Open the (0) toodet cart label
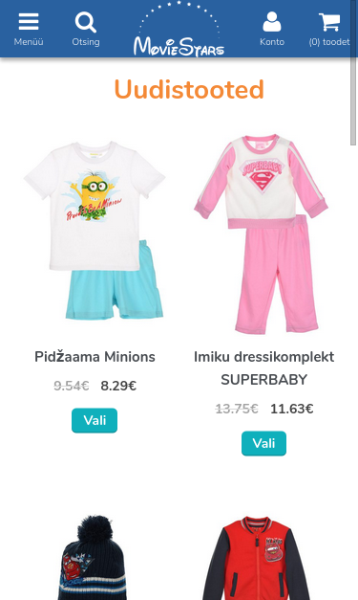 [329, 42]
